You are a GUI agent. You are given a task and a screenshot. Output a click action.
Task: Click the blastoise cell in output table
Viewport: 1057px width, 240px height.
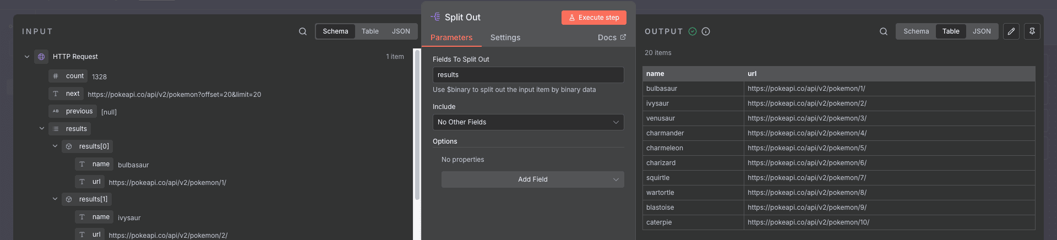693,208
